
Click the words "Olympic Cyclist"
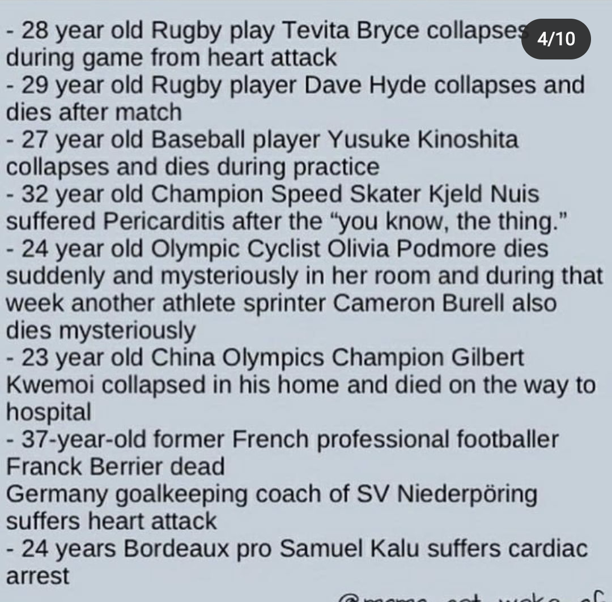[x=235, y=249]
